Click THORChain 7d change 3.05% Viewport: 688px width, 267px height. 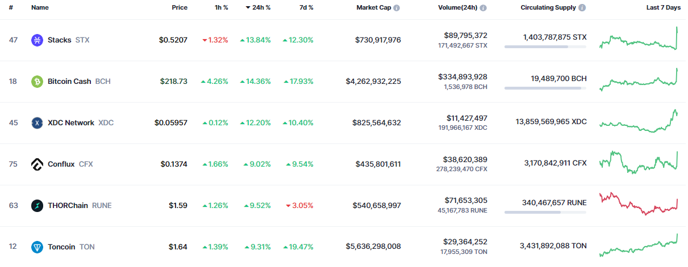(300, 206)
